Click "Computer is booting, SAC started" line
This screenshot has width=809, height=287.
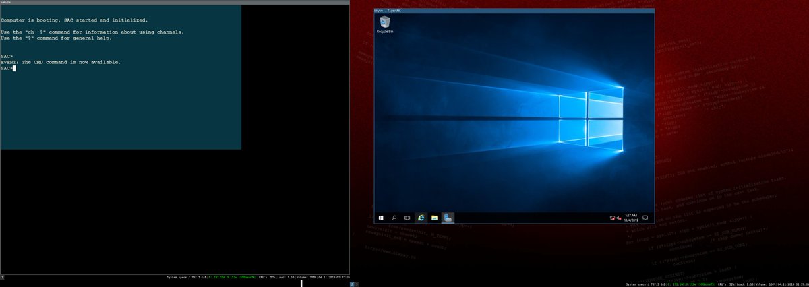pyautogui.click(x=74, y=20)
